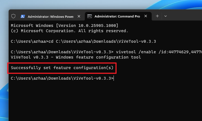Click the Command Prompt icon on active tab
This screenshot has height=121, width=202.
(x=90, y=16)
